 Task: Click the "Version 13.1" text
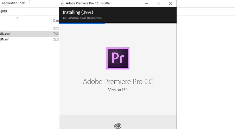[118, 90]
